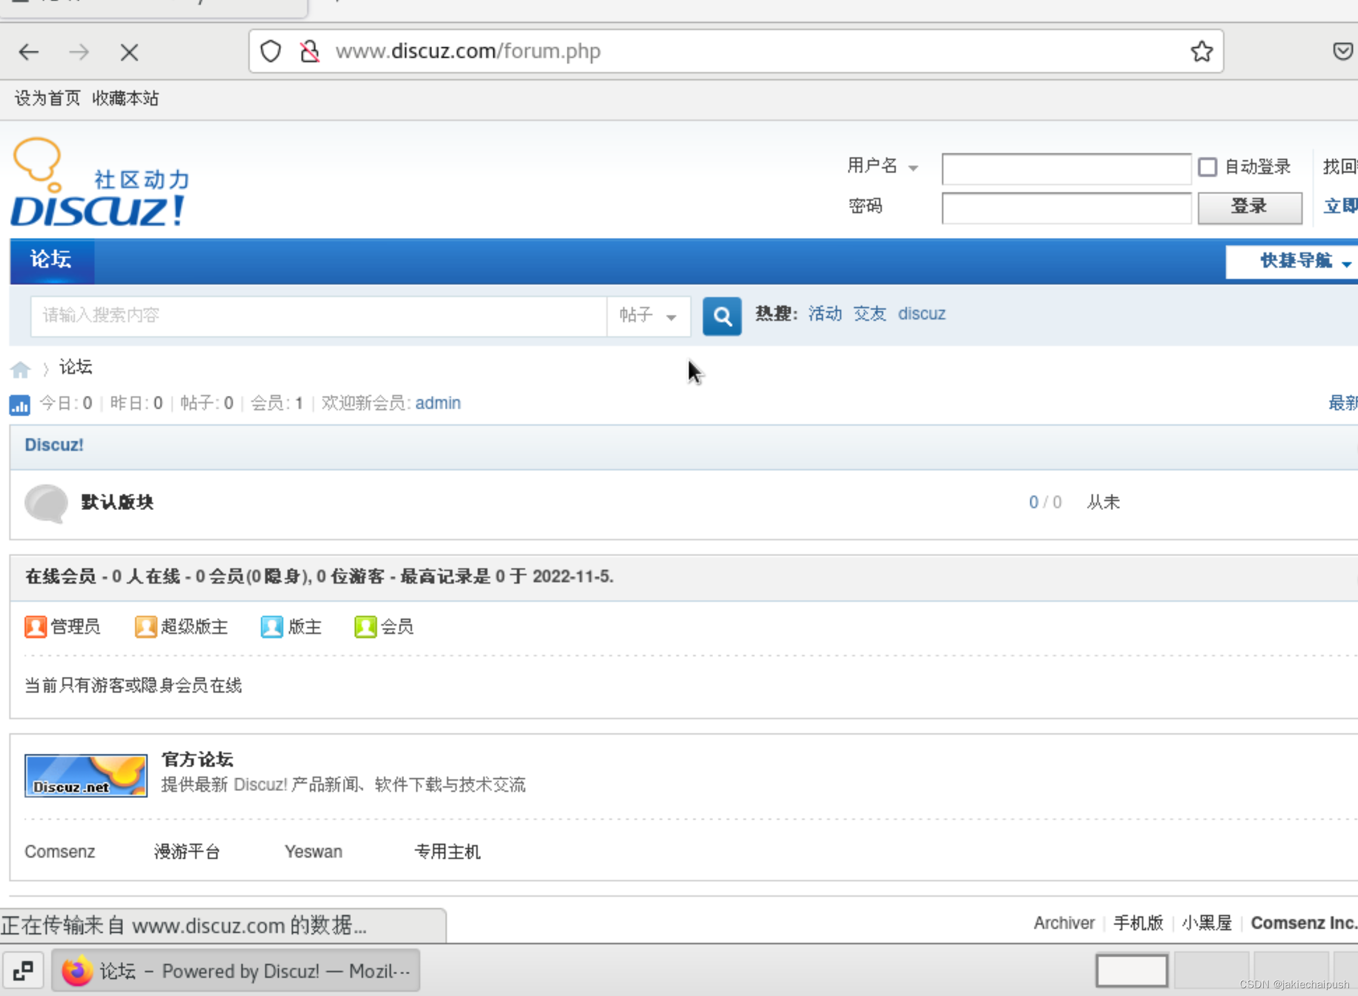Click the 版主 blue user icon

(x=272, y=626)
